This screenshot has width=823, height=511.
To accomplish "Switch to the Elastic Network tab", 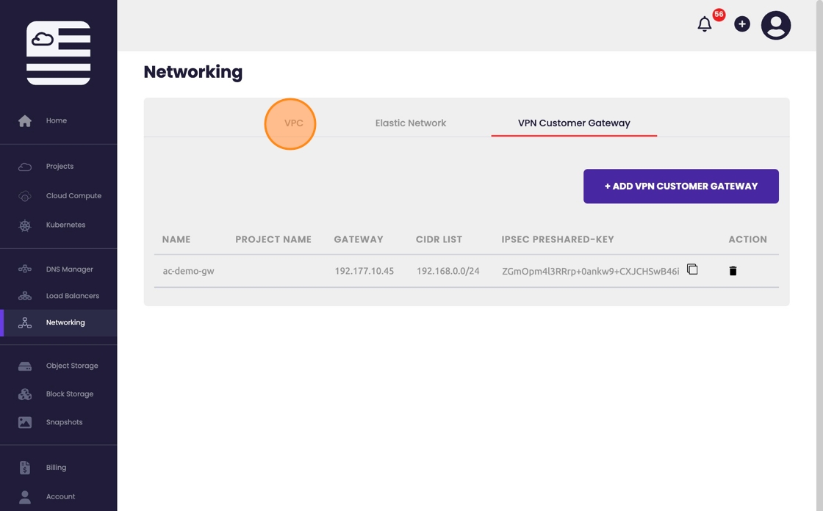I will pyautogui.click(x=411, y=123).
